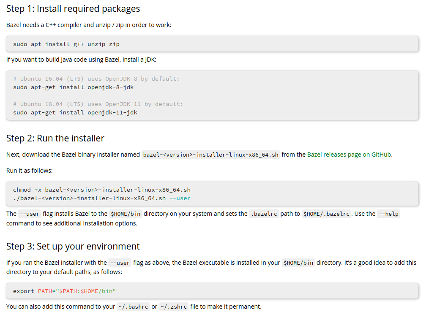Click the export PATH command code block

65,291
